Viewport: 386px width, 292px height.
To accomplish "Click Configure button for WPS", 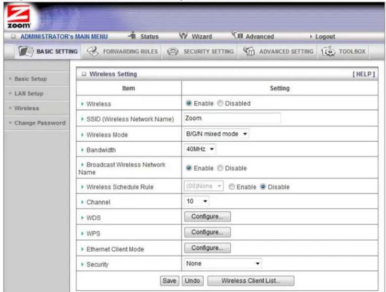I will pyautogui.click(x=208, y=232).
